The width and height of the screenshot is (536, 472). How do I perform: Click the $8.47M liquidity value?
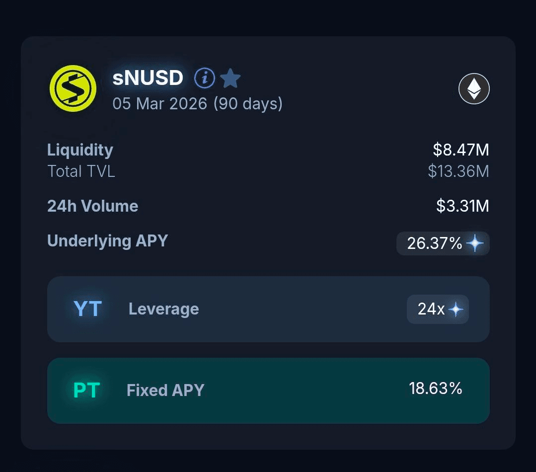[x=460, y=150]
